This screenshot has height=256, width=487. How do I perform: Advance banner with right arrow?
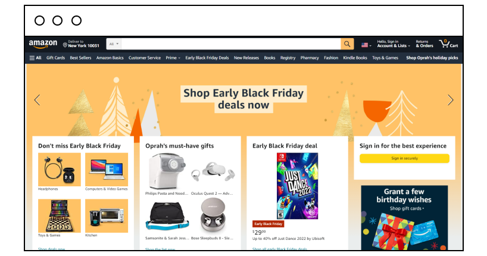point(450,100)
